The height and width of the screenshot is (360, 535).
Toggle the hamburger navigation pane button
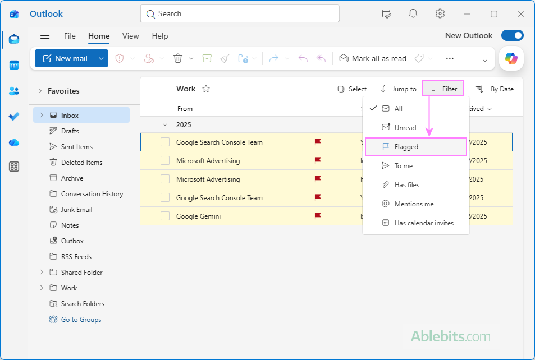point(45,36)
